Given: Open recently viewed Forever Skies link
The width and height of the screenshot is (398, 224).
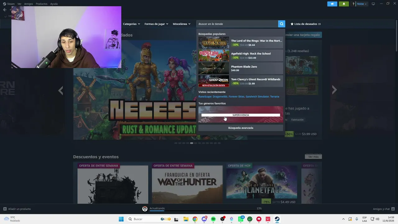Looking at the screenshot, I should tap(237, 96).
